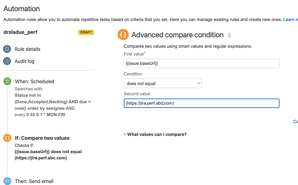The height and width of the screenshot is (185, 298).
Task: Select the green Scheduled trigger calendar icon
Action: click(7, 81)
